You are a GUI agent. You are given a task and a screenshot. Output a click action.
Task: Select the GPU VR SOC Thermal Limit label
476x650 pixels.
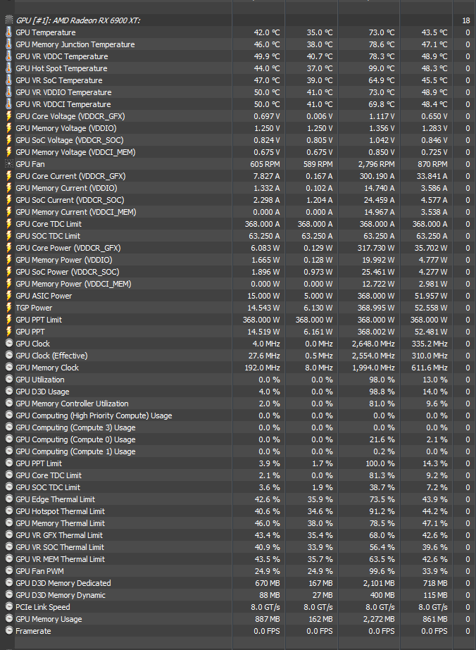pyautogui.click(x=60, y=547)
